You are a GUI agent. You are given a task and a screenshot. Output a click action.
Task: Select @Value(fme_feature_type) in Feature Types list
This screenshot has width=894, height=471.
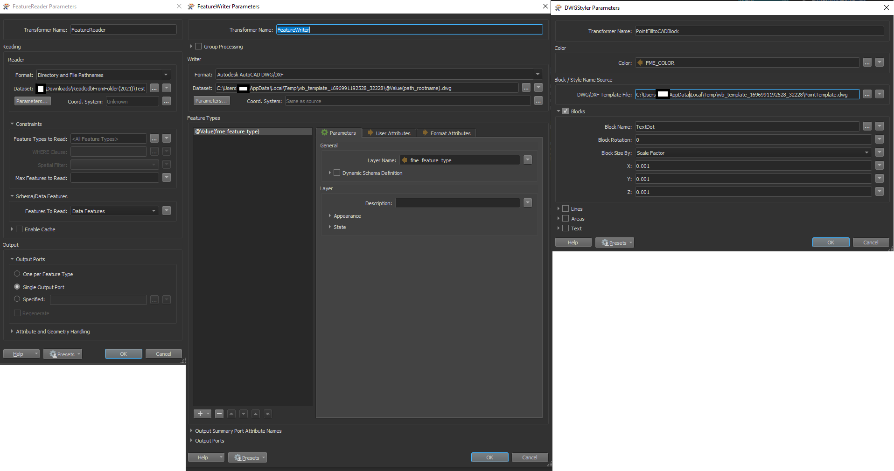point(252,132)
